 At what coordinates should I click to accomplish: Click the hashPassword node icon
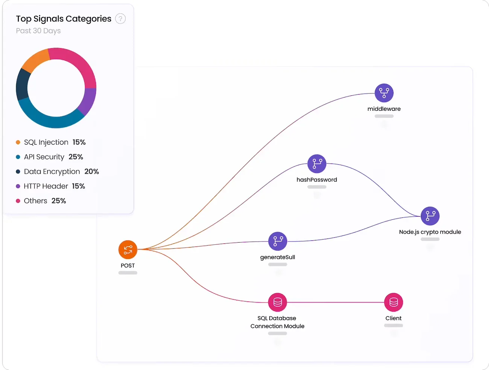(317, 164)
